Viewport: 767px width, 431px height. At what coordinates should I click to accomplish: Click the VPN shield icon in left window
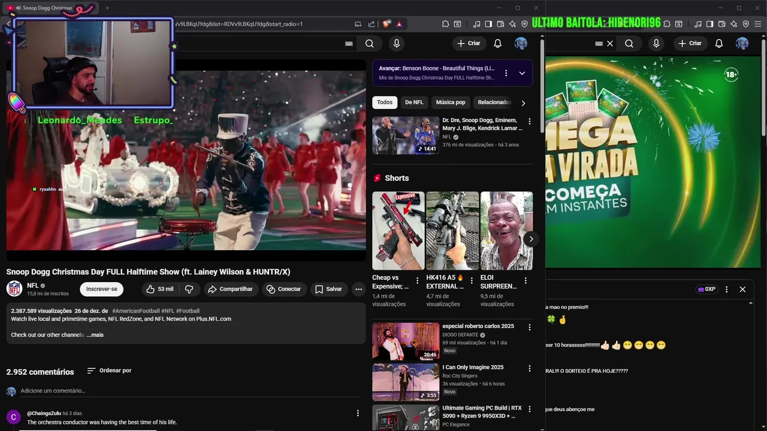524,24
